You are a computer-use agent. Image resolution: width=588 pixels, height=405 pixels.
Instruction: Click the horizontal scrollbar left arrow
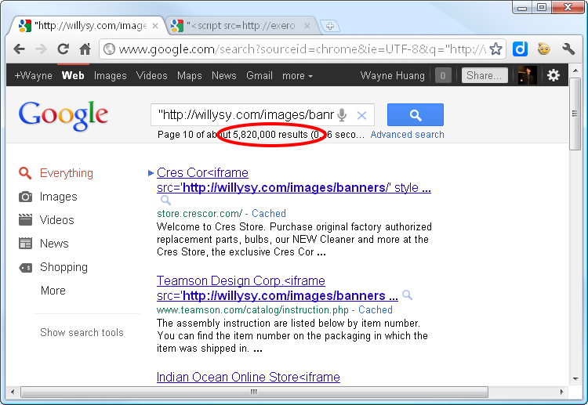point(13,392)
